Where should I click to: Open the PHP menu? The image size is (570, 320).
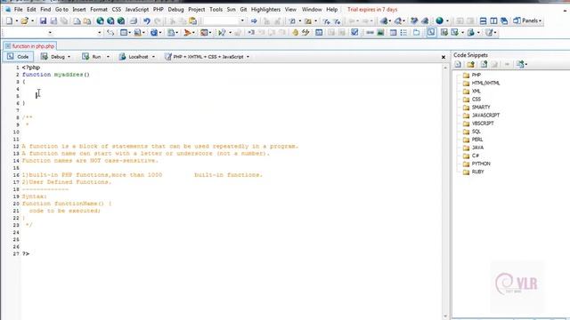(159, 10)
